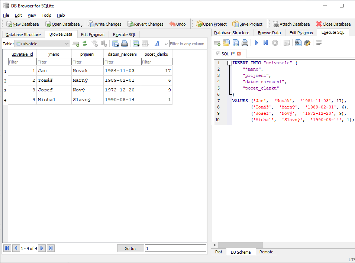
Task: Select row header 3 in the table
Action: [x=5, y=91]
